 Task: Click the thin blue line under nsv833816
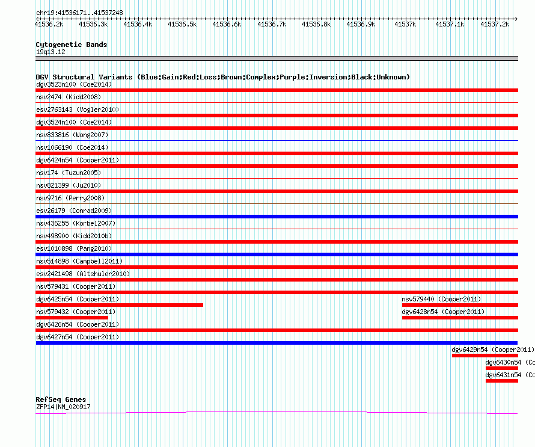pyautogui.click(x=277, y=140)
